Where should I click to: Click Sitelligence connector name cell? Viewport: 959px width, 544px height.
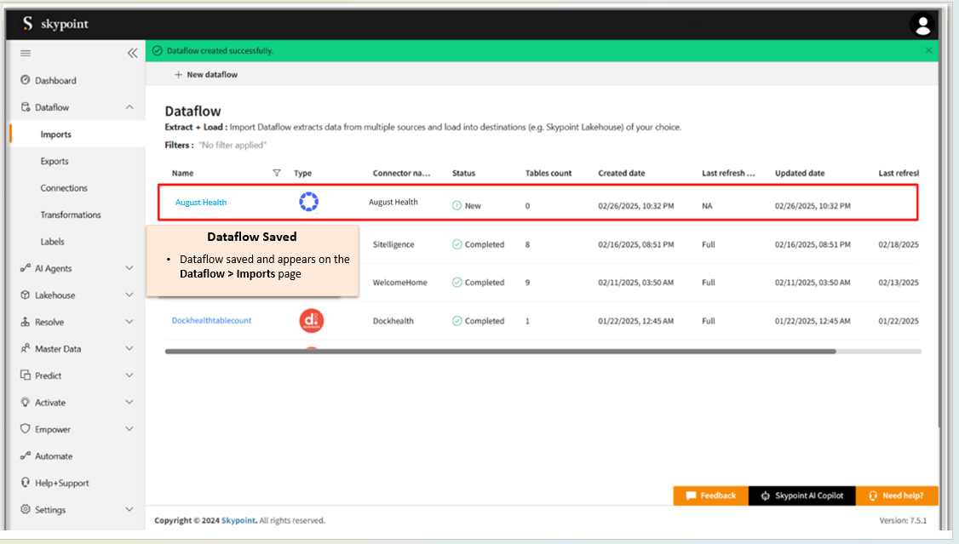(393, 244)
